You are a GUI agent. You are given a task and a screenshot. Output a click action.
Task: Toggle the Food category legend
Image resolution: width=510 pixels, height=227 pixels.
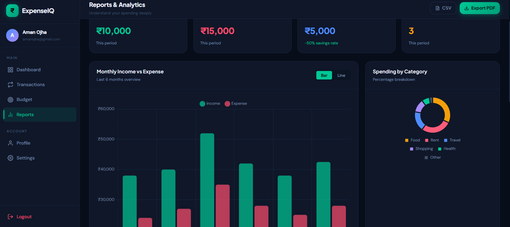(x=412, y=140)
